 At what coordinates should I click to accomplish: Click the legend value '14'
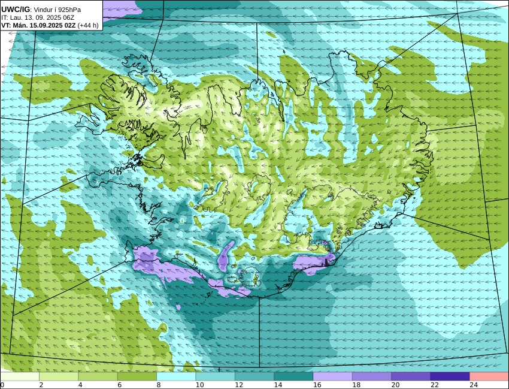pyautogui.click(x=277, y=385)
